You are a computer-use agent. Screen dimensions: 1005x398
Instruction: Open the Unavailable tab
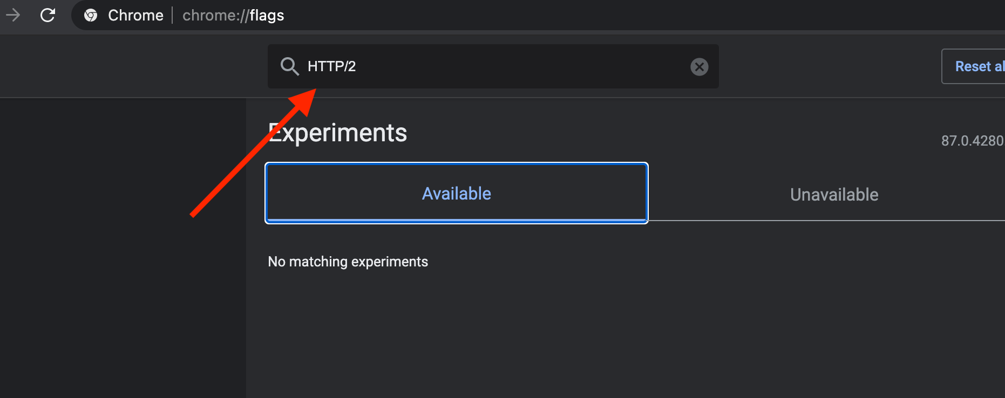[834, 195]
